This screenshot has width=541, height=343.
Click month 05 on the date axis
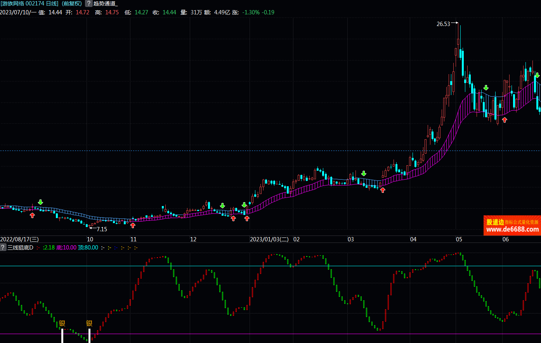coord(459,239)
